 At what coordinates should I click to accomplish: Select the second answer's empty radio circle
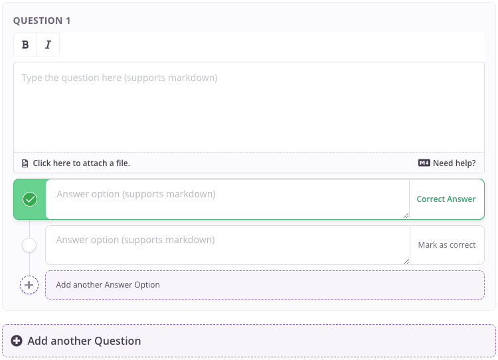(29, 245)
